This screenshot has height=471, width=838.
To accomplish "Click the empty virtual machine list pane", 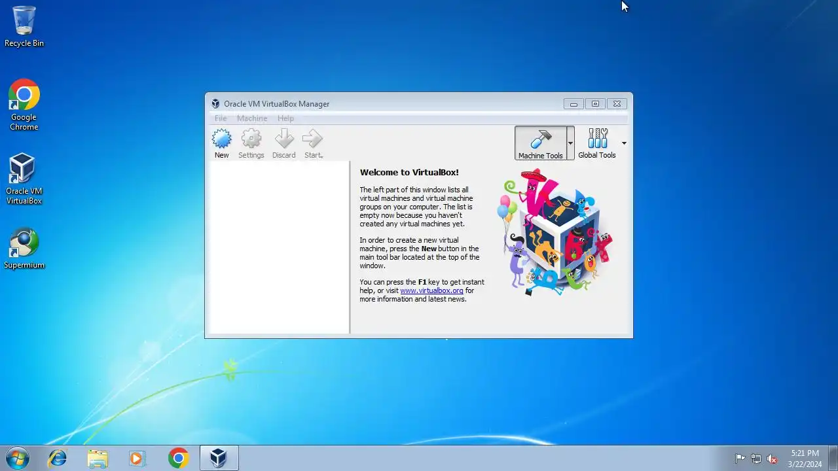I will pos(278,247).
